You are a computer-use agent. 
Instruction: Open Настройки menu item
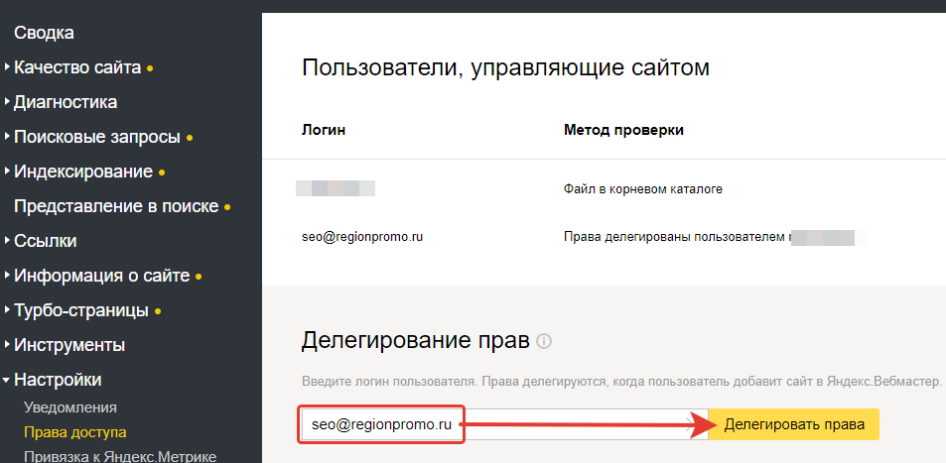coord(58,381)
